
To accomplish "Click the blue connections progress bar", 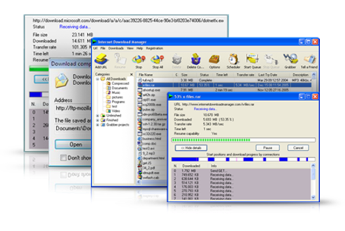I will coord(243,159).
